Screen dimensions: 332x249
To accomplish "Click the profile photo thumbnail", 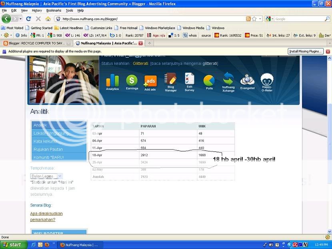I will point(64,79).
